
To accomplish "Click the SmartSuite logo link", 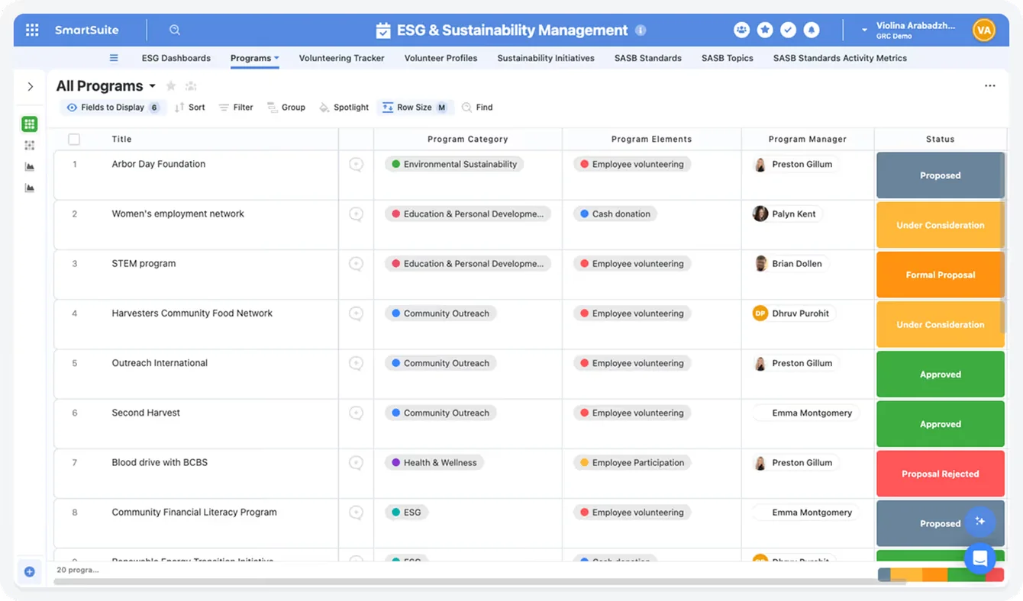I will [86, 30].
